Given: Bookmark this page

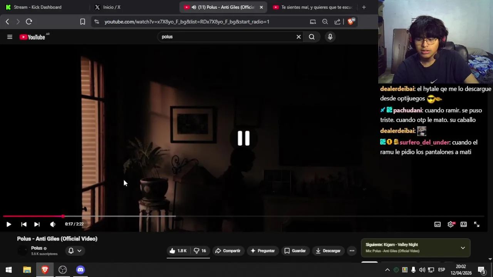Looking at the screenshot, I should (x=82, y=22).
